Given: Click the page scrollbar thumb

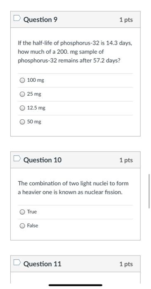Looking at the screenshot, I should pos(149,191).
